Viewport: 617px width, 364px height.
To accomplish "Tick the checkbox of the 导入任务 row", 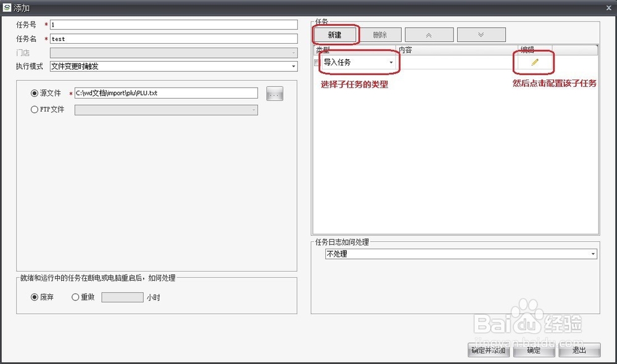I will click(317, 62).
